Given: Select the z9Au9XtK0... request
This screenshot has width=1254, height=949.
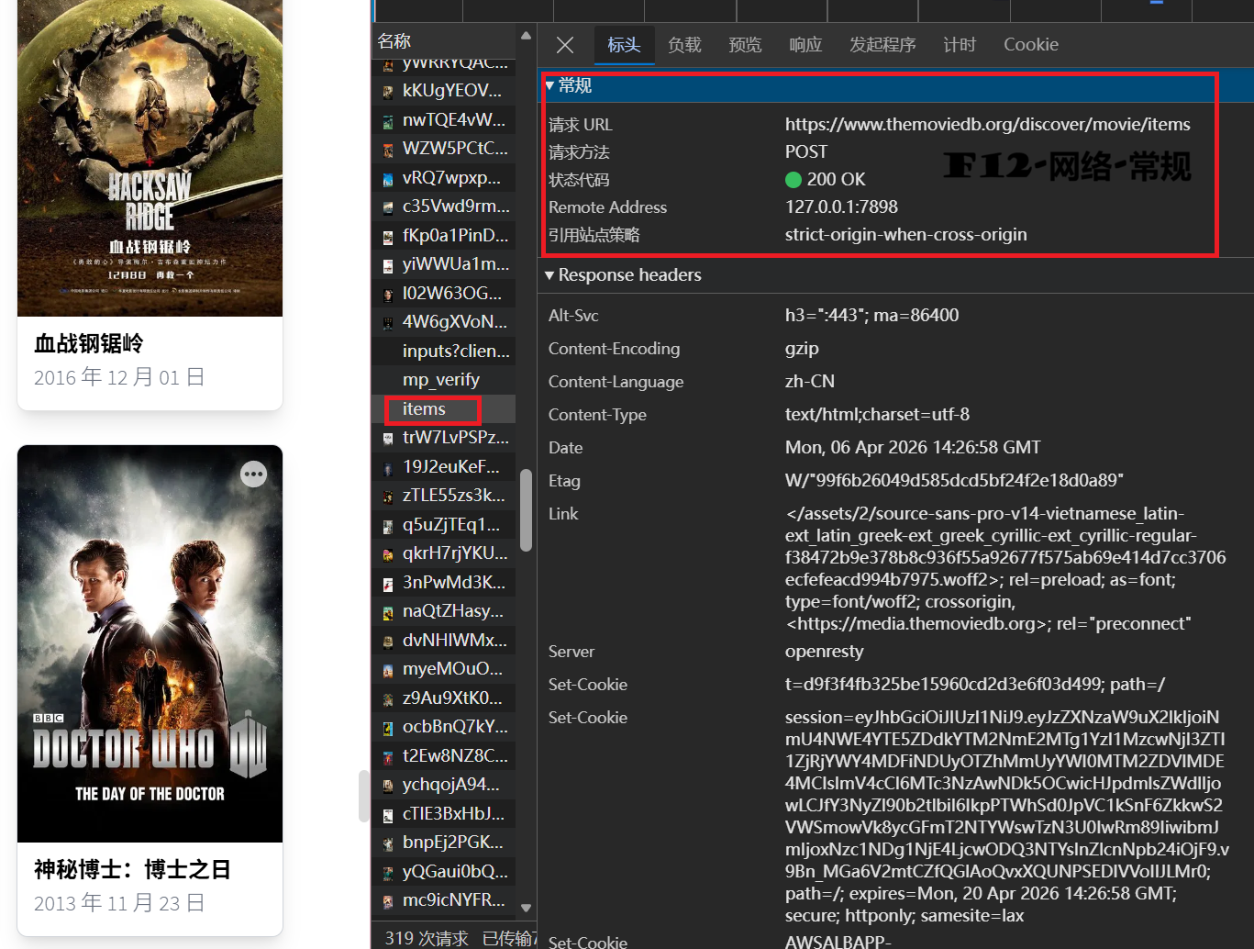Looking at the screenshot, I should point(444,698).
